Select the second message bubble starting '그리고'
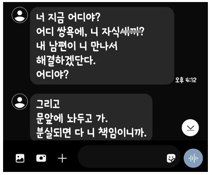 point(91,117)
